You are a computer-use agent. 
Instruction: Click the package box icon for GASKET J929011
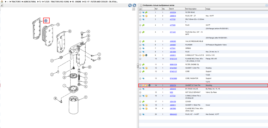click(146, 105)
